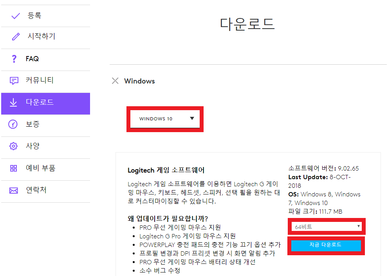Open the FAQ sidebar menu item
Image resolution: width=388 pixels, height=276 pixels.
point(45,60)
